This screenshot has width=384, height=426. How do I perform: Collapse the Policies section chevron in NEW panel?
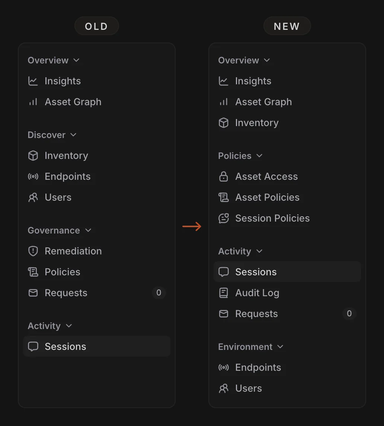(x=259, y=156)
